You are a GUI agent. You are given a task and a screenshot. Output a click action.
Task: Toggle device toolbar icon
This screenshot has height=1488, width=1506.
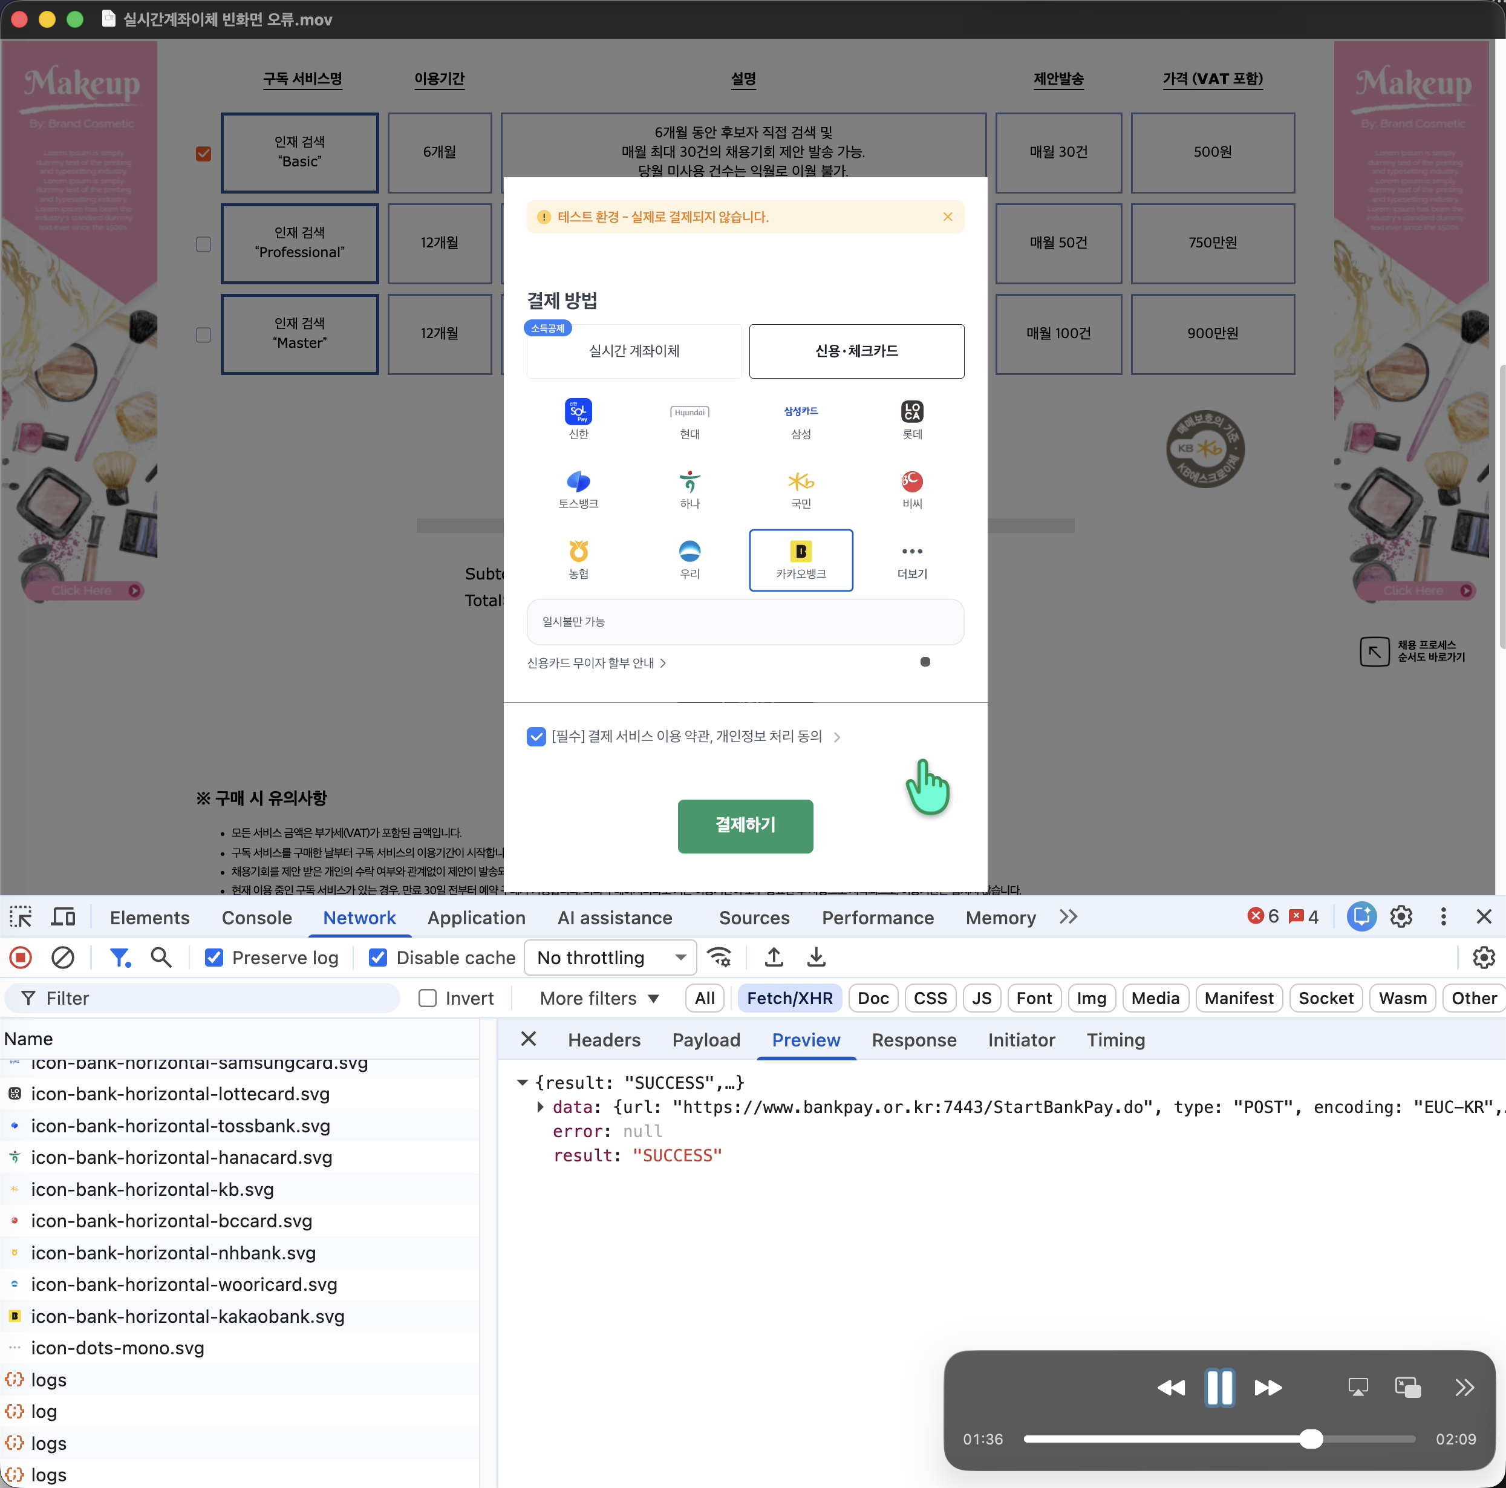coord(63,916)
